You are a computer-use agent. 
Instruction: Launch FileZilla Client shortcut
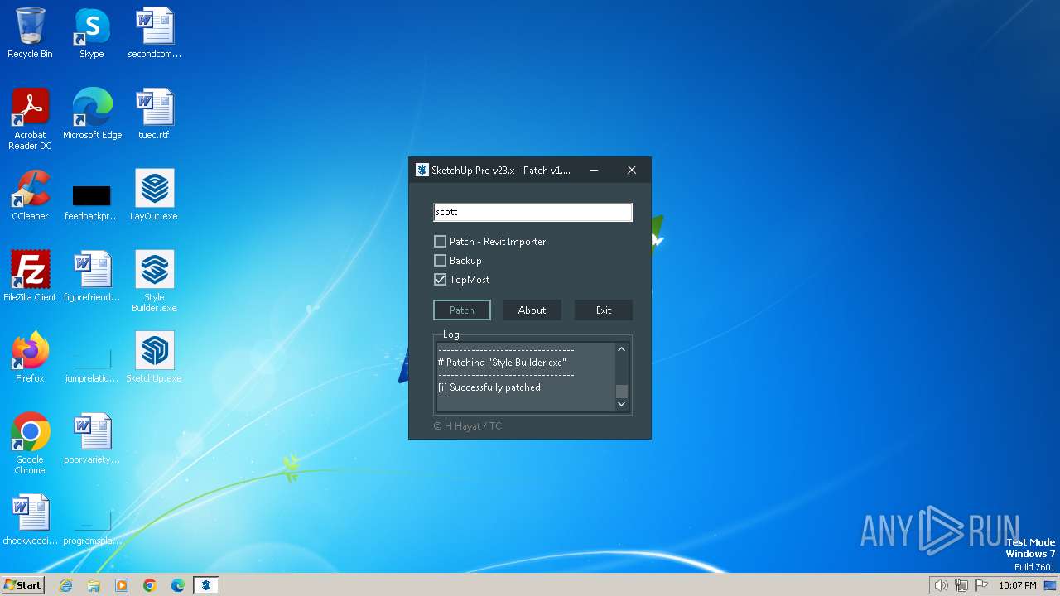(x=30, y=276)
